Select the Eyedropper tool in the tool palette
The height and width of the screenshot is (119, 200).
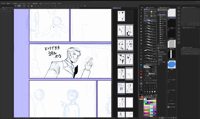(141, 19)
